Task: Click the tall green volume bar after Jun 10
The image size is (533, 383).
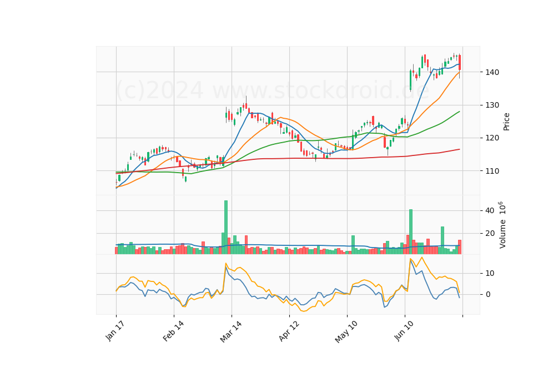Action: [411, 232]
